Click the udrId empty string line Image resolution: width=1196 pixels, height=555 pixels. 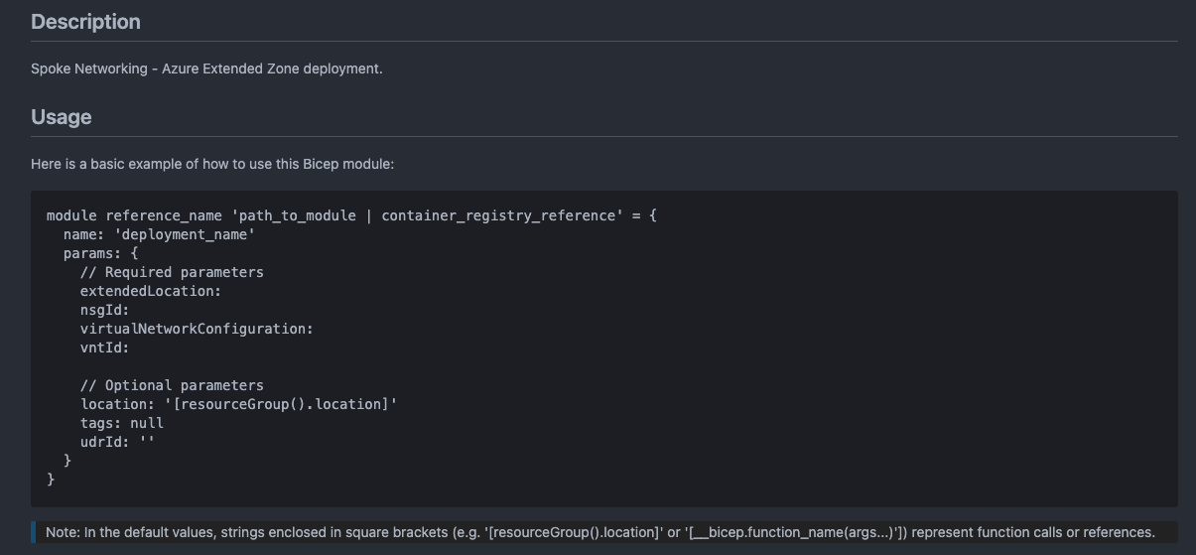(x=117, y=442)
